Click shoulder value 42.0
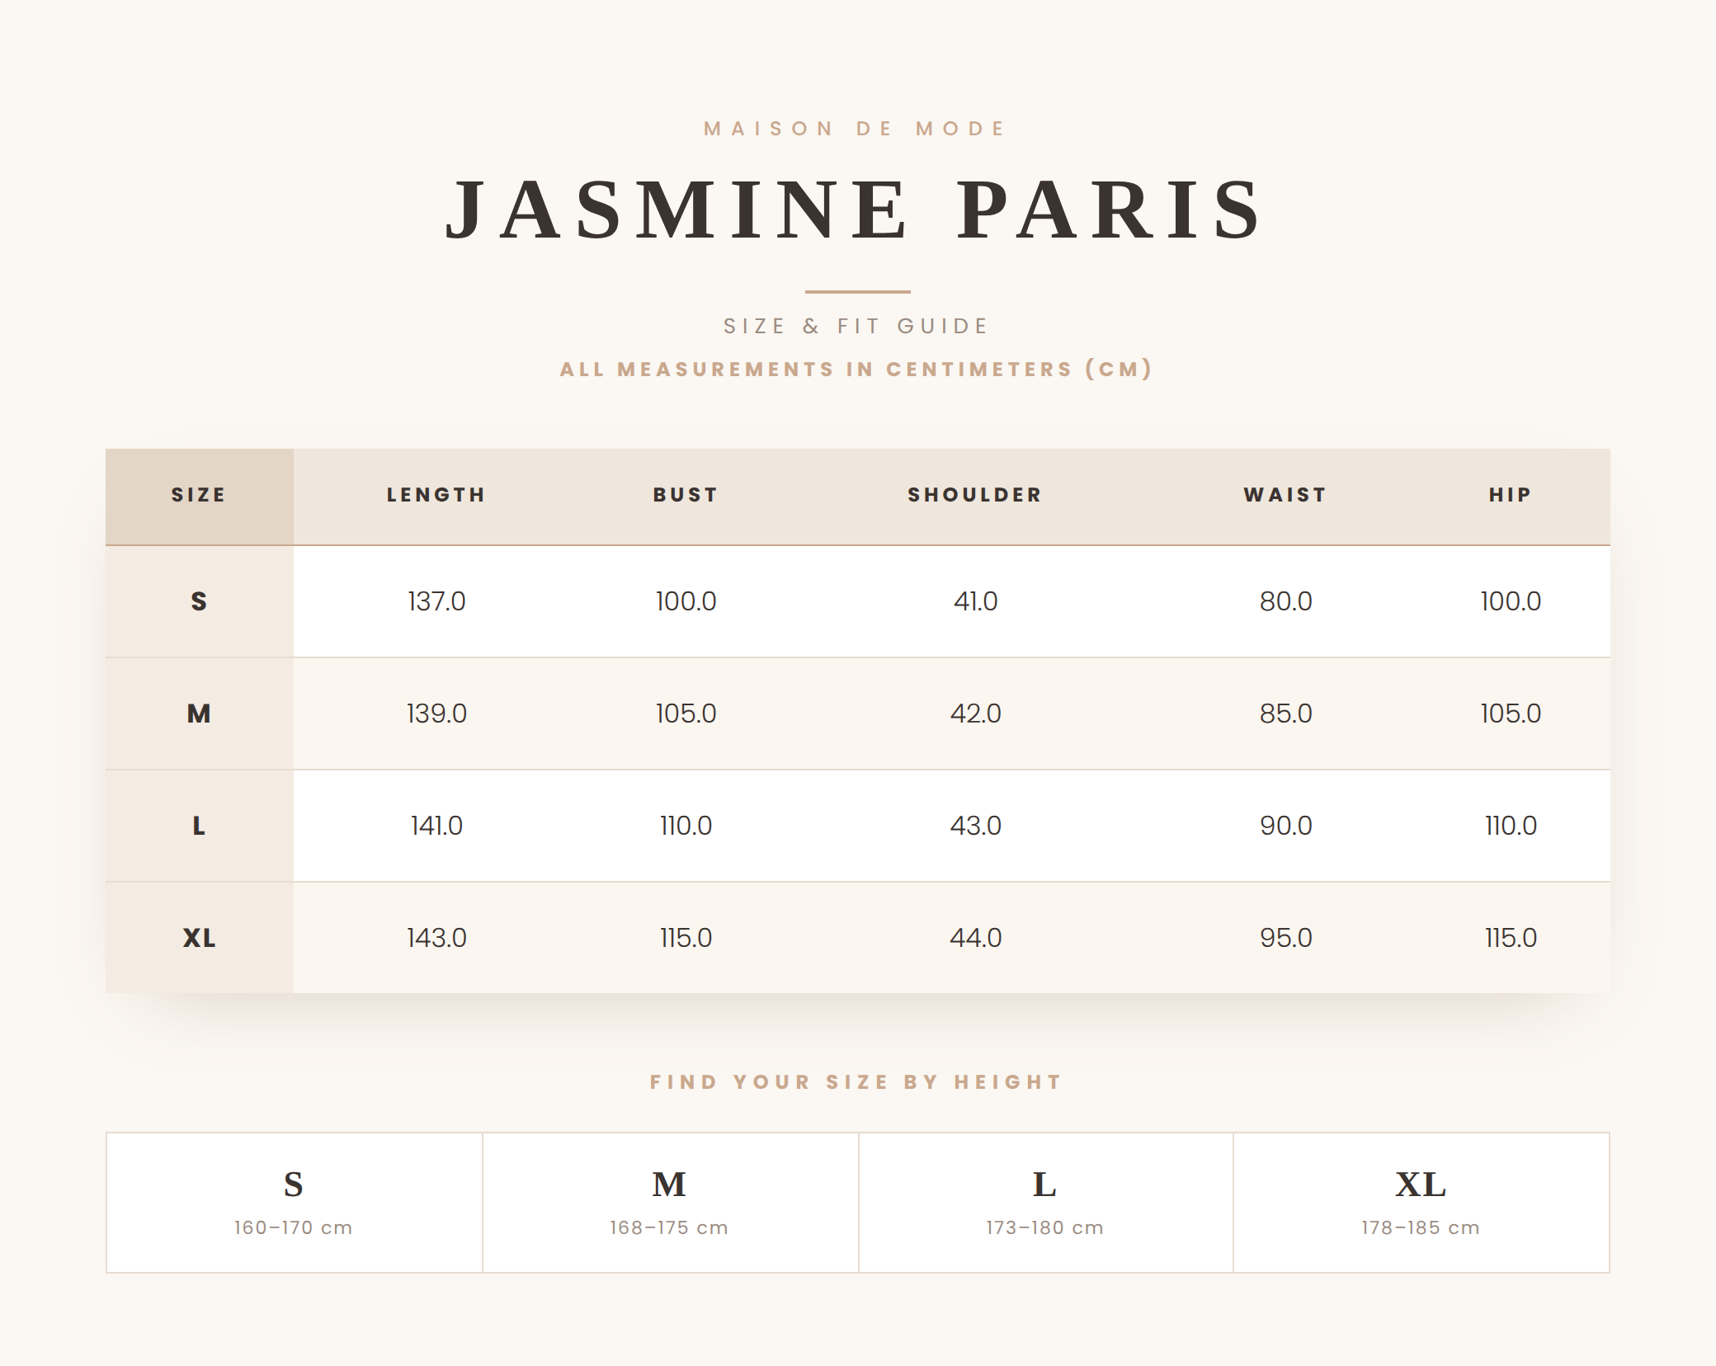Image resolution: width=1716 pixels, height=1366 pixels. point(975,714)
